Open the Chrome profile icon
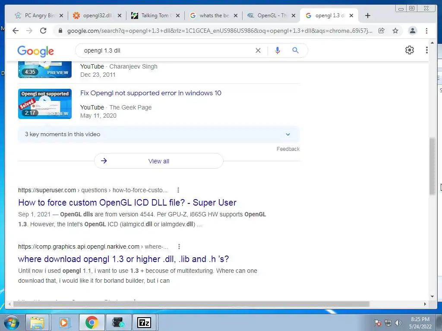Image resolution: width=442 pixels, height=331 pixels. point(412,31)
